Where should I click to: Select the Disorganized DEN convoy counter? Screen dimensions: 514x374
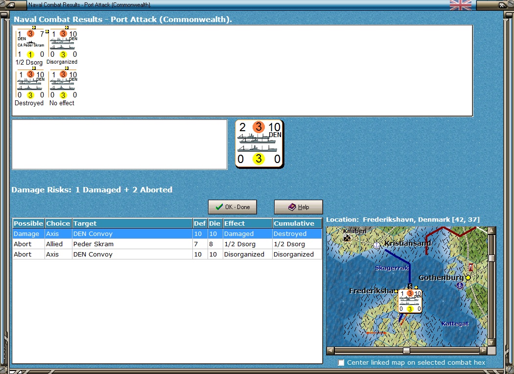point(63,44)
